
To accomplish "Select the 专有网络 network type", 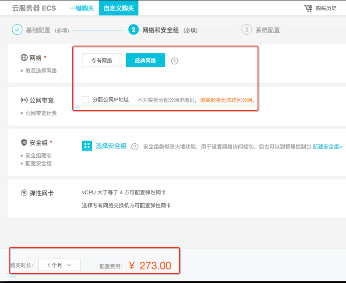I will [102, 60].
